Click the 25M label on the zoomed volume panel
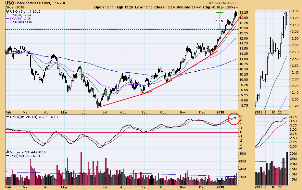This screenshot has width=302, height=190. (x=293, y=159)
